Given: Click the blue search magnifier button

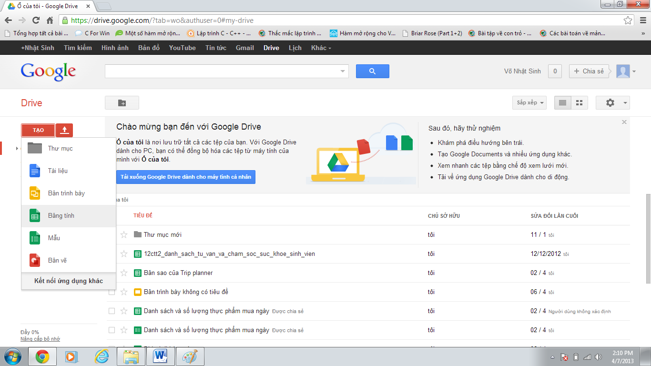Looking at the screenshot, I should 373,71.
